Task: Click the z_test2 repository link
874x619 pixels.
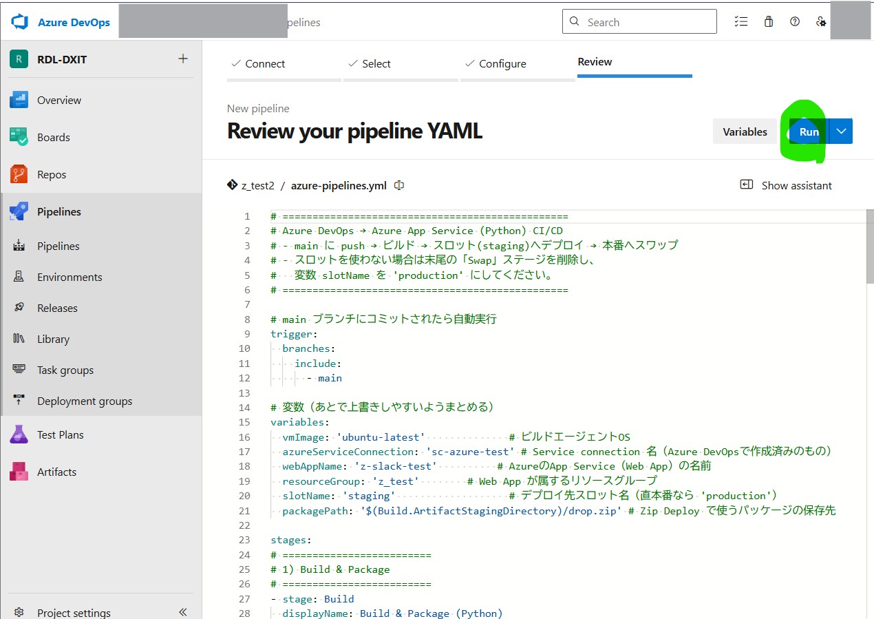Action: tap(258, 185)
